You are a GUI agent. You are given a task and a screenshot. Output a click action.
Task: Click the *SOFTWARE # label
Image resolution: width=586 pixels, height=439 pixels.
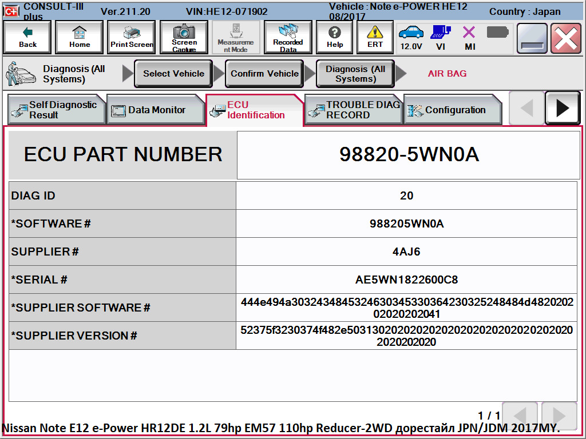pyautogui.click(x=122, y=224)
